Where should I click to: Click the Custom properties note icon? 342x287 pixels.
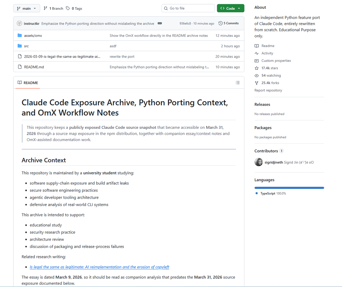(256, 61)
